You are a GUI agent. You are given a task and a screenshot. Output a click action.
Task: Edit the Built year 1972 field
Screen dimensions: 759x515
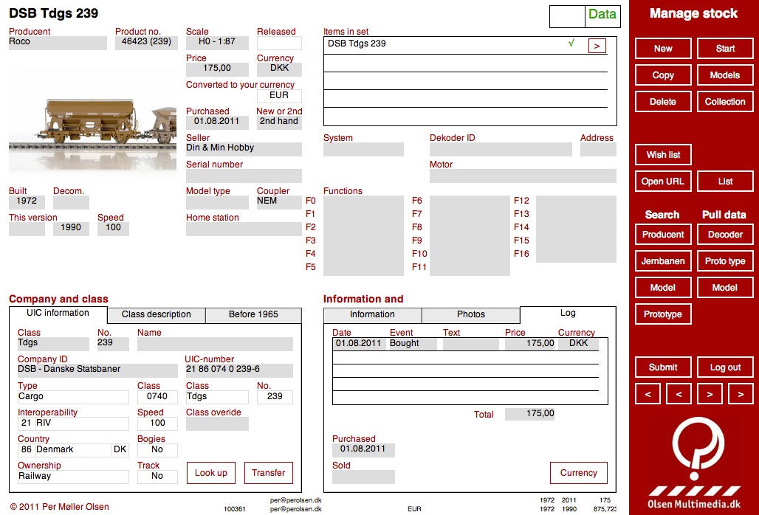point(27,202)
